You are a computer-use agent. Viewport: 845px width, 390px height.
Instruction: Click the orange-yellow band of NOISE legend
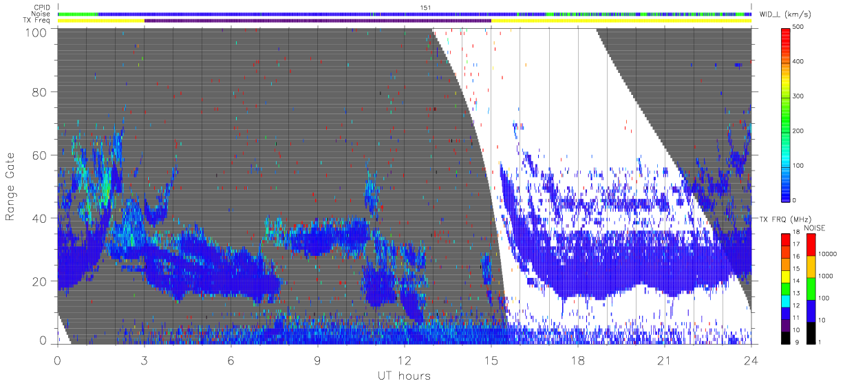810,266
